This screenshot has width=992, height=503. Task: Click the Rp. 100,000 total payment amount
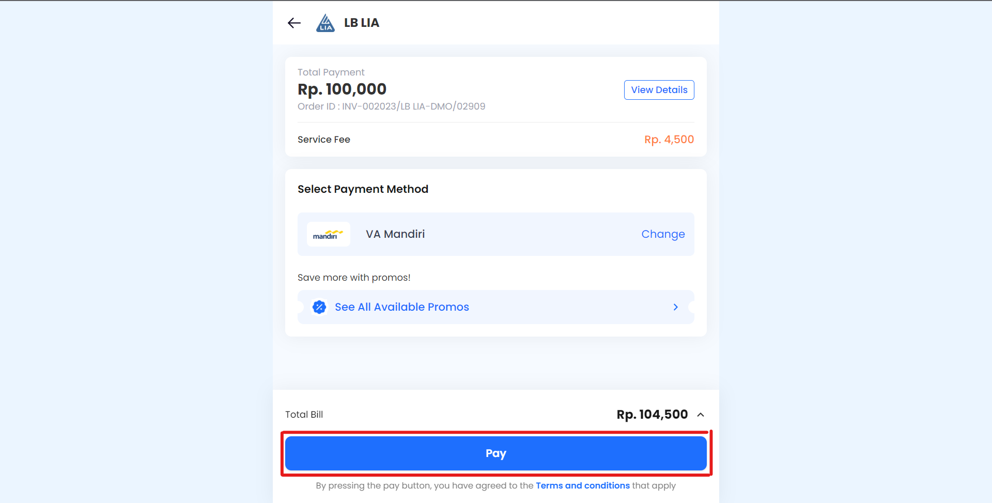point(342,89)
